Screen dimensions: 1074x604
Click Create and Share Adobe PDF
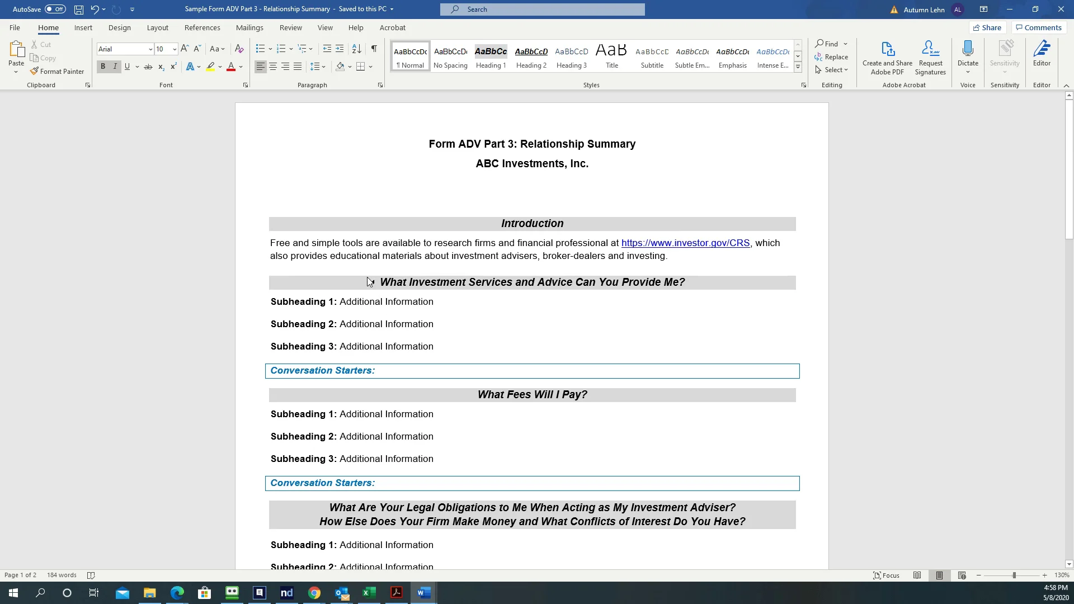click(887, 57)
